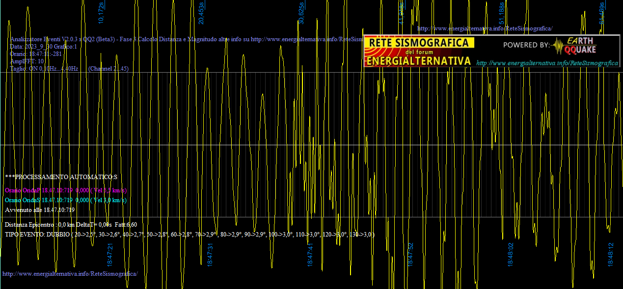Open the ReteSismografica link at bottom left
The height and width of the screenshot is (289, 623).
70,273
